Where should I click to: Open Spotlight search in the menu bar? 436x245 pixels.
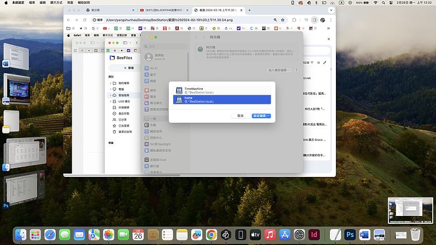pyautogui.click(x=383, y=2)
